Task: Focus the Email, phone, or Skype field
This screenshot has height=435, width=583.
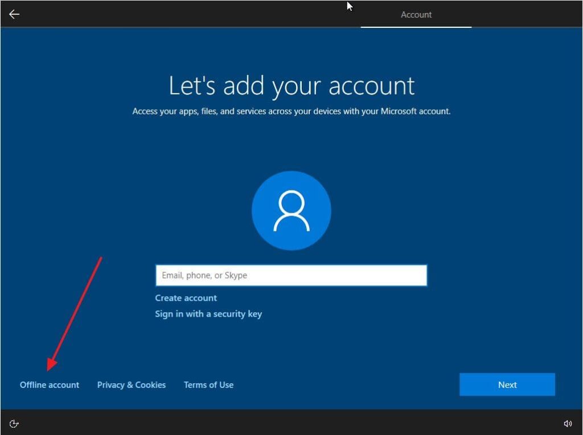Action: pos(291,275)
